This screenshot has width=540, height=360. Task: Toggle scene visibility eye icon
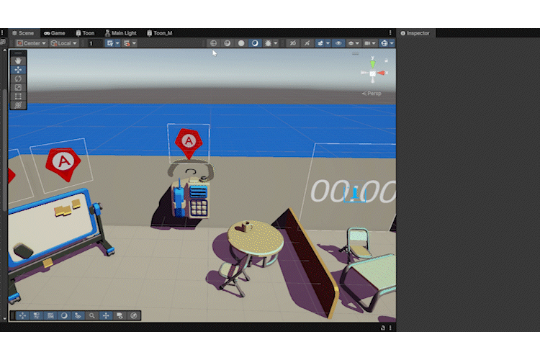click(x=338, y=43)
